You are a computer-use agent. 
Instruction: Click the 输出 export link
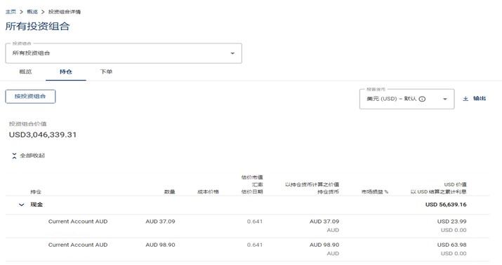pyautogui.click(x=480, y=98)
